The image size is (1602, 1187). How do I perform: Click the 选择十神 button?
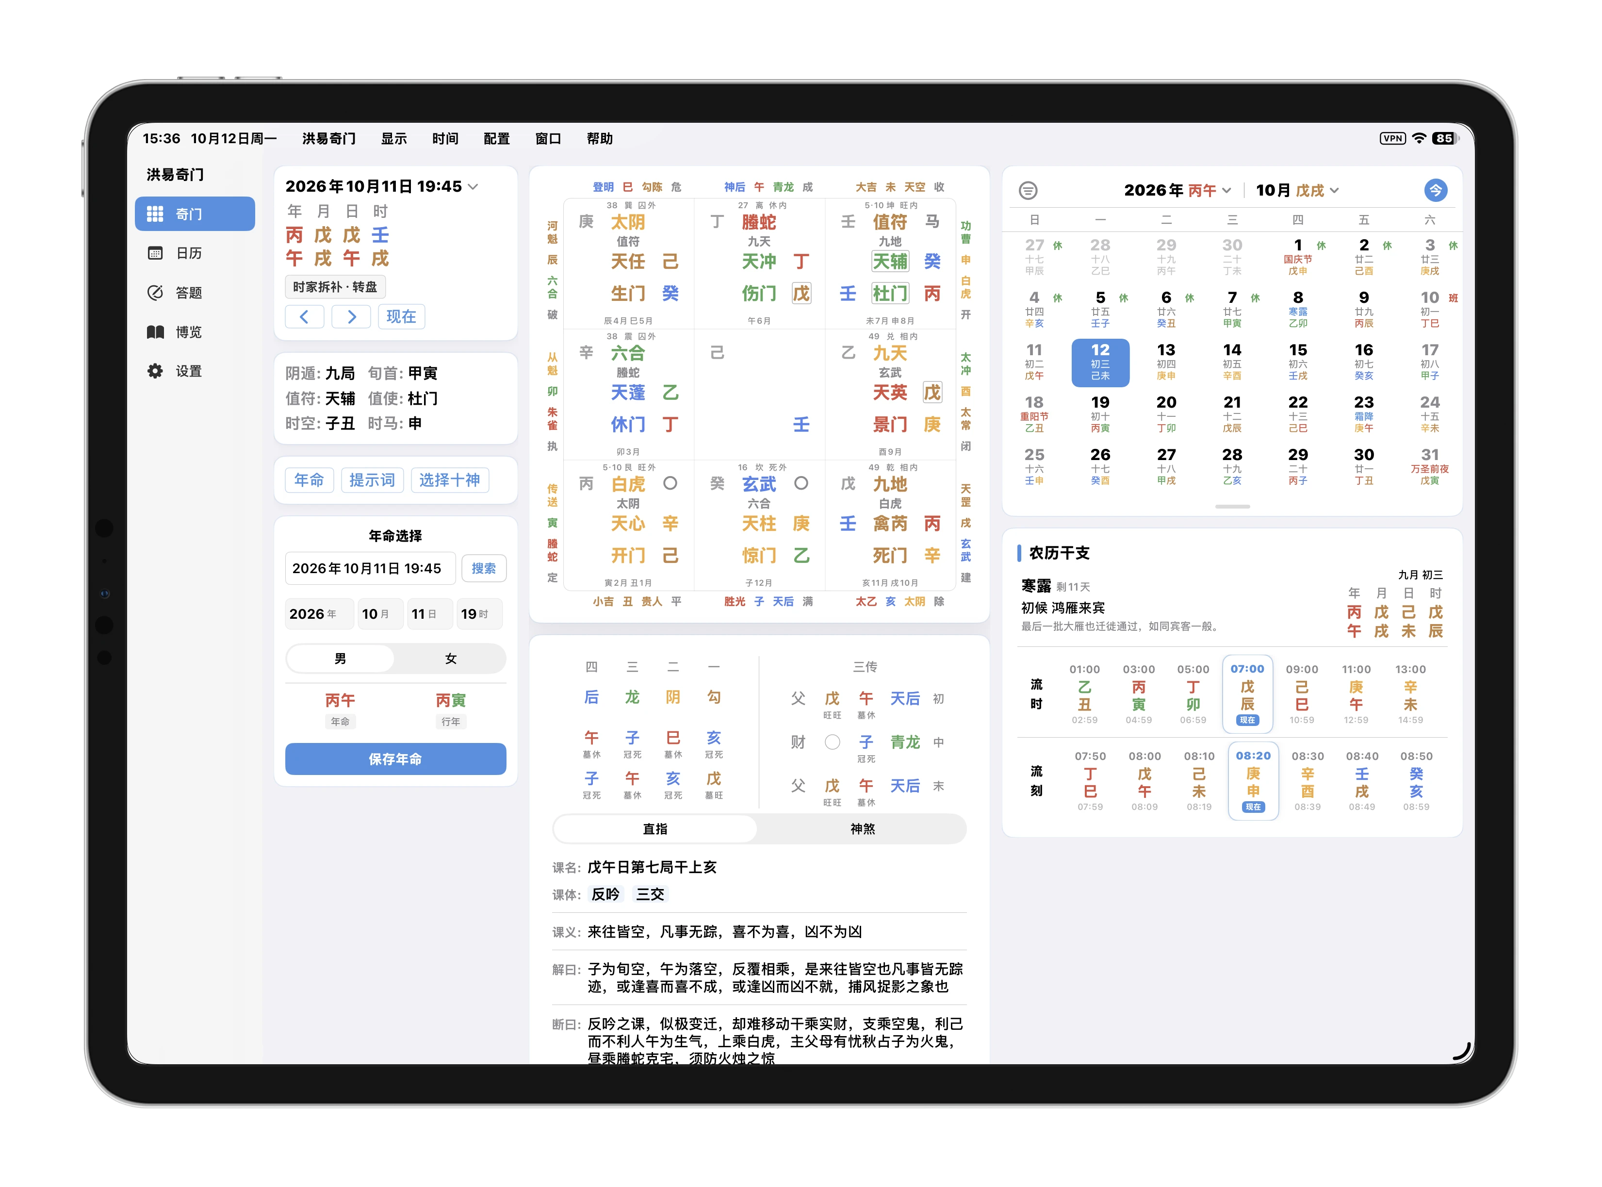point(450,480)
